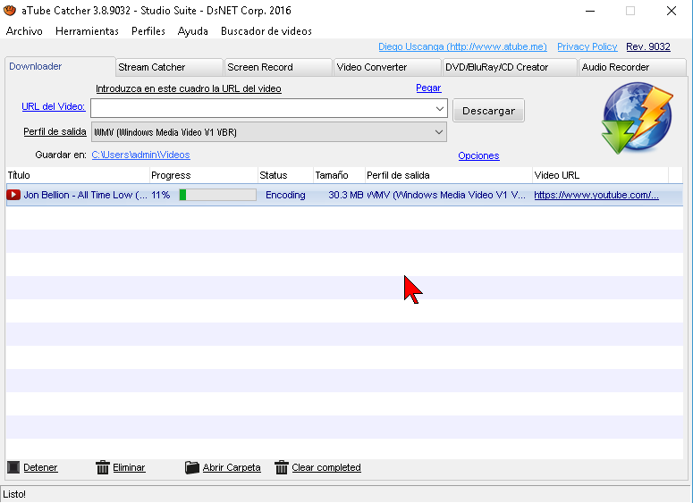This screenshot has height=503, width=693.
Task: Click the Perfil de salida column header
Action: coord(449,175)
